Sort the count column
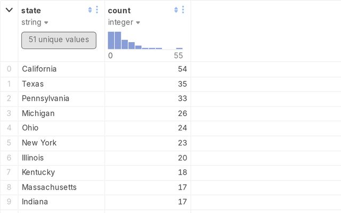Image resolution: width=341 pixels, height=213 pixels. [x=176, y=10]
